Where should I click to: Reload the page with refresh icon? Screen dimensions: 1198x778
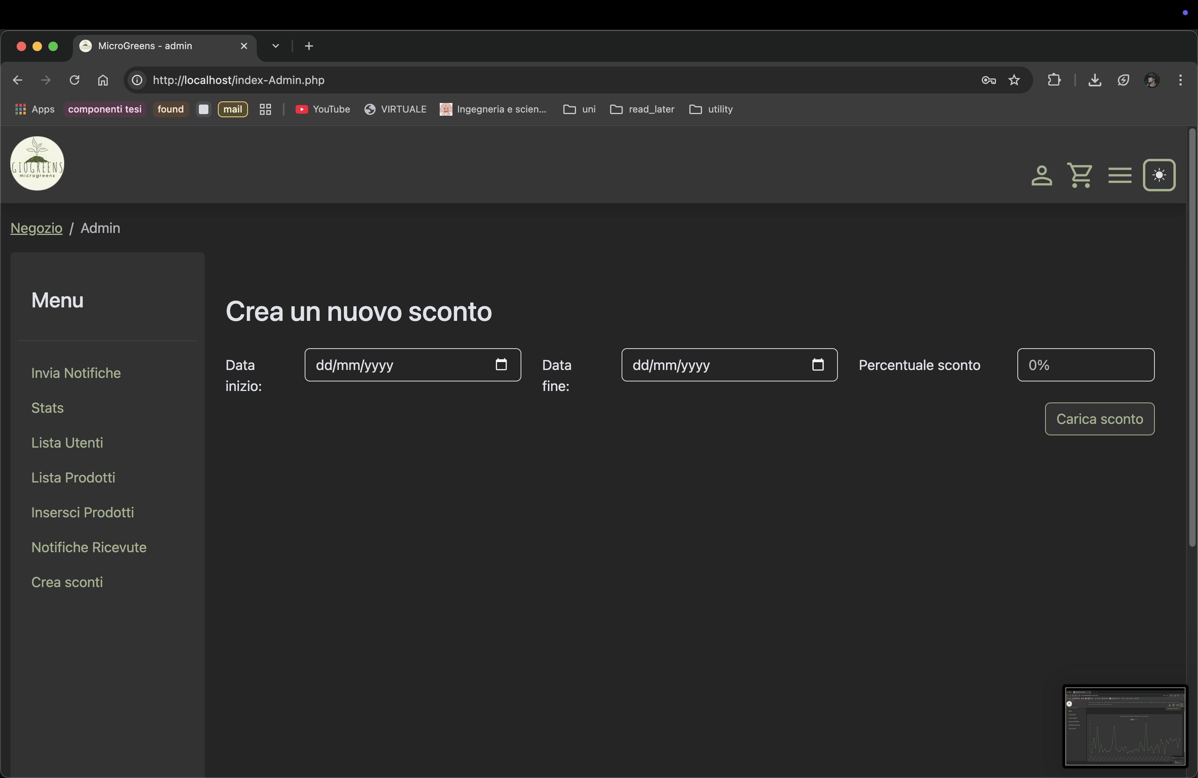point(74,80)
